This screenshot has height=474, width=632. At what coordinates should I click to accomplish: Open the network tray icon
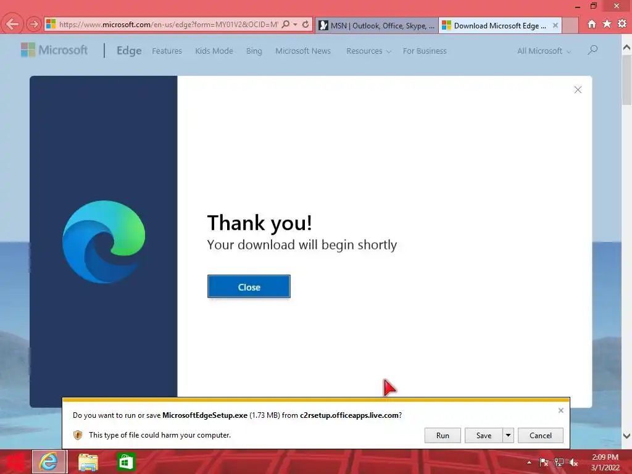coord(559,462)
